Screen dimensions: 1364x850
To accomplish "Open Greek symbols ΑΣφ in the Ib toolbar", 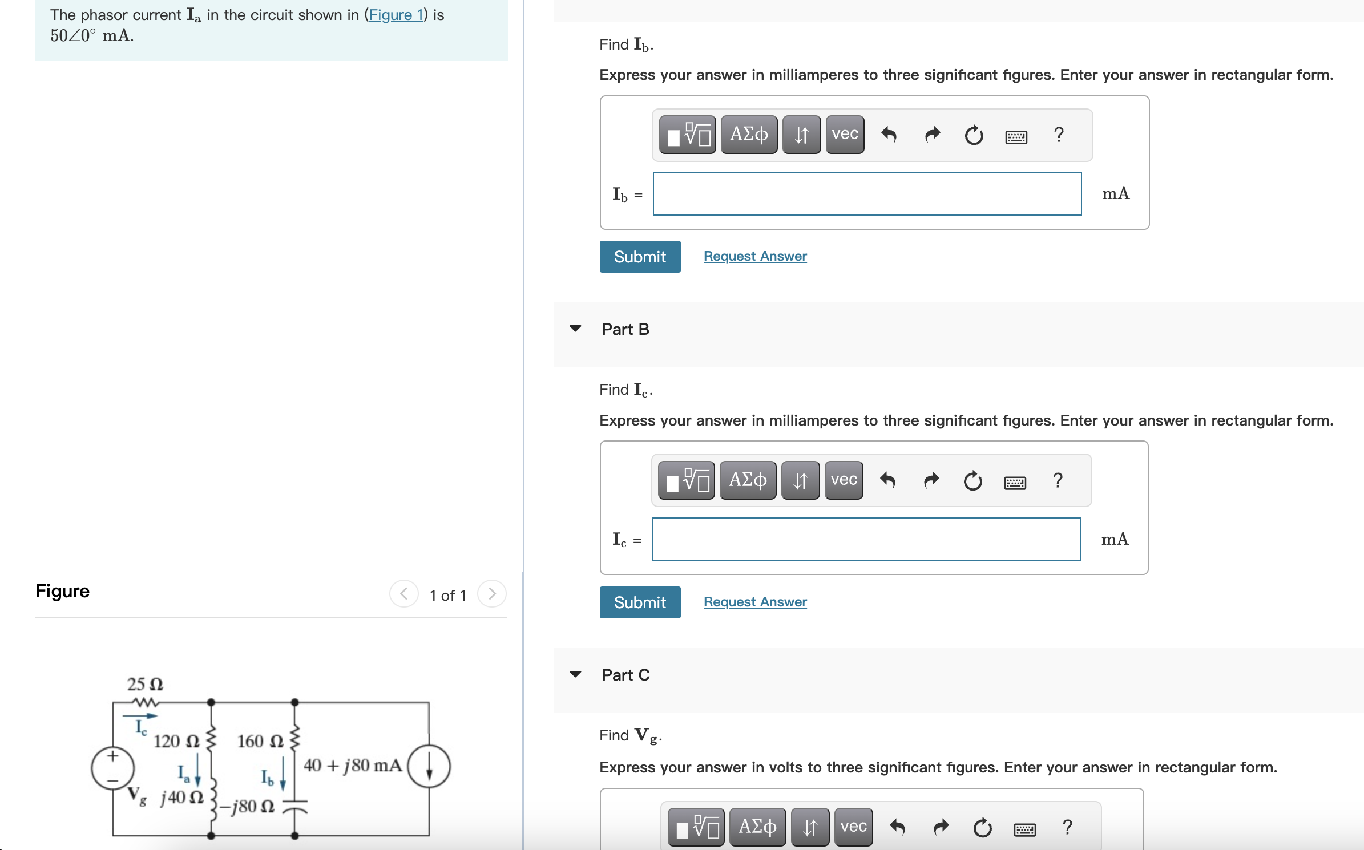I will click(749, 135).
